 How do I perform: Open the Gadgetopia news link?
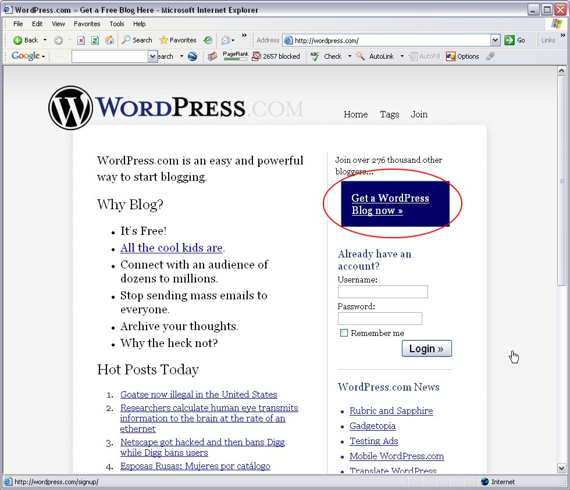[x=373, y=426]
